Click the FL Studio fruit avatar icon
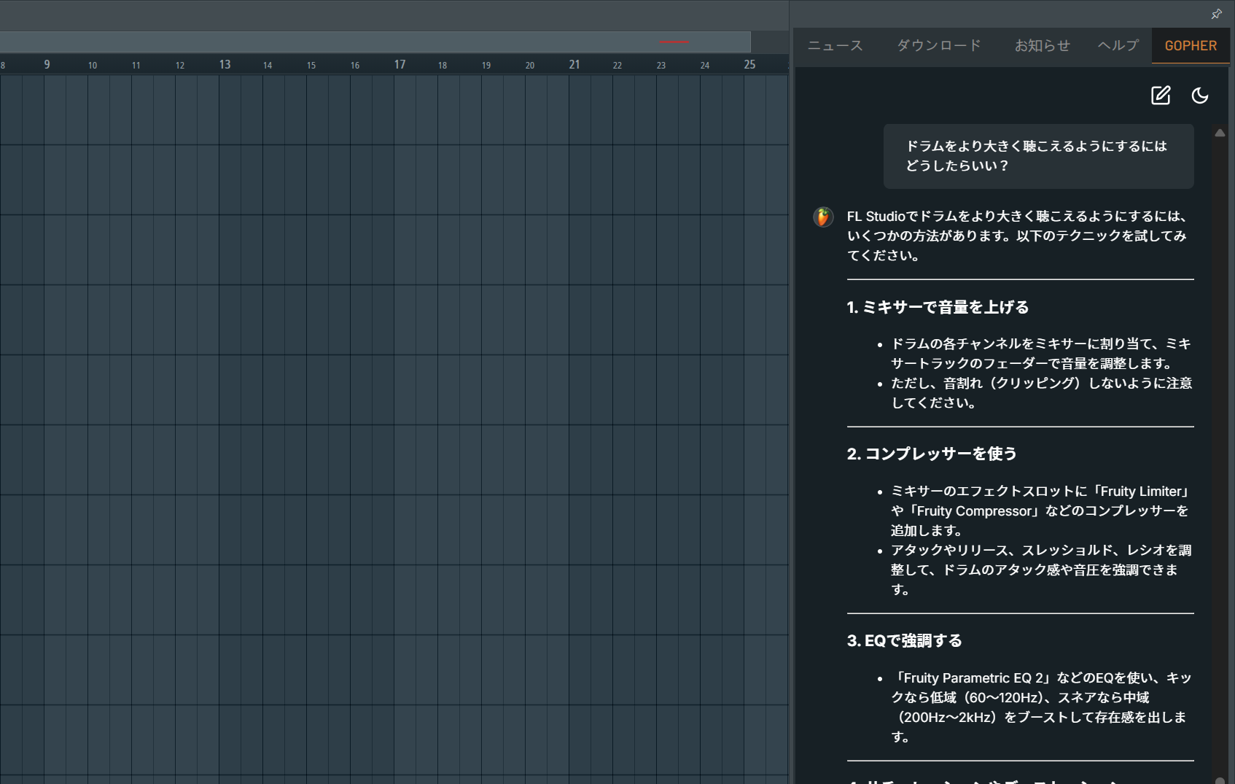 coord(823,217)
